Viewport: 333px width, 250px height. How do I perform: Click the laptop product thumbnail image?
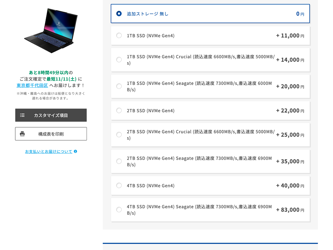tap(51, 31)
